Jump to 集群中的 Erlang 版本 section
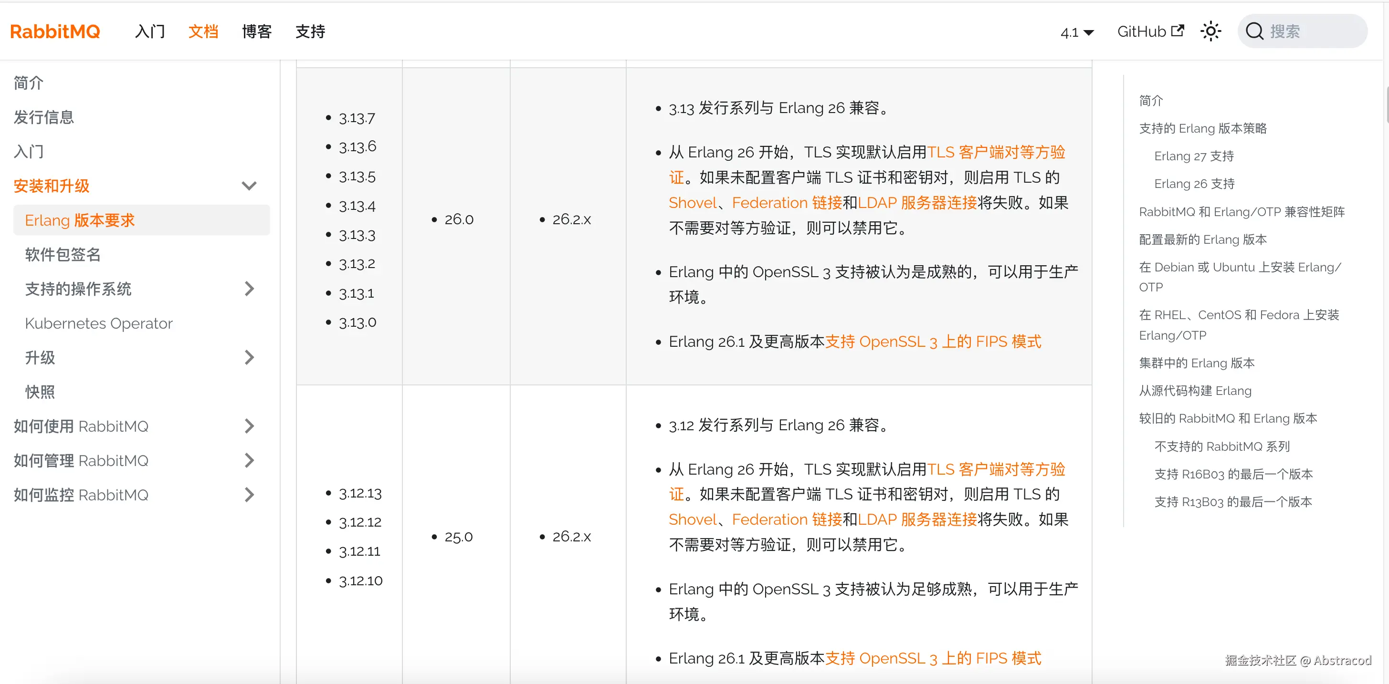 tap(1197, 363)
